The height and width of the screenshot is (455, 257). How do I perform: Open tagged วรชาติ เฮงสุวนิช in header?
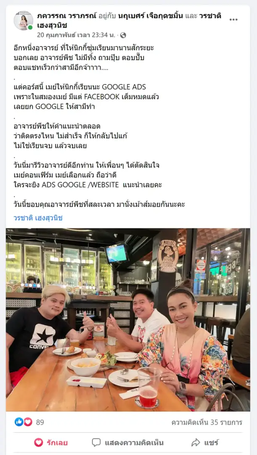pos(130,21)
